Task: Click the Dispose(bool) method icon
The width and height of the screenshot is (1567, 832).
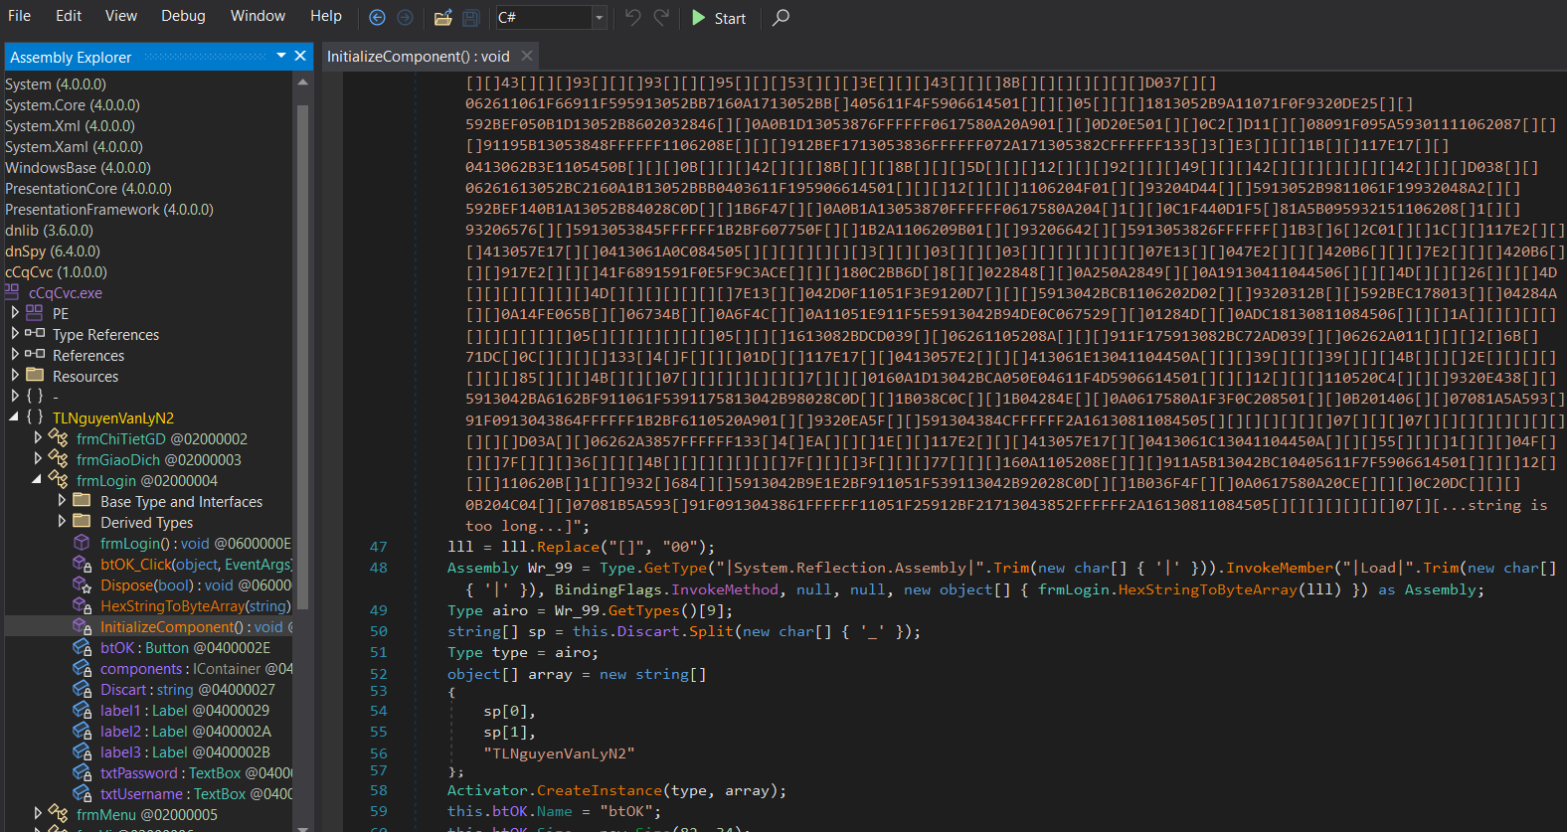Action: [x=83, y=584]
